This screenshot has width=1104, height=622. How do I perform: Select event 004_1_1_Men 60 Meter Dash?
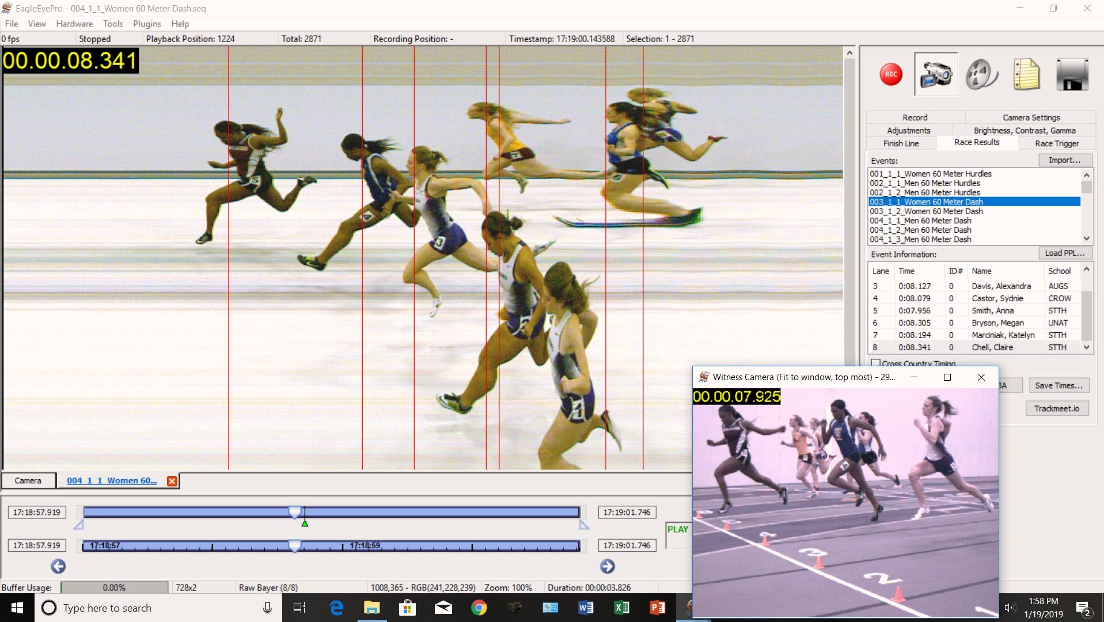[923, 221]
